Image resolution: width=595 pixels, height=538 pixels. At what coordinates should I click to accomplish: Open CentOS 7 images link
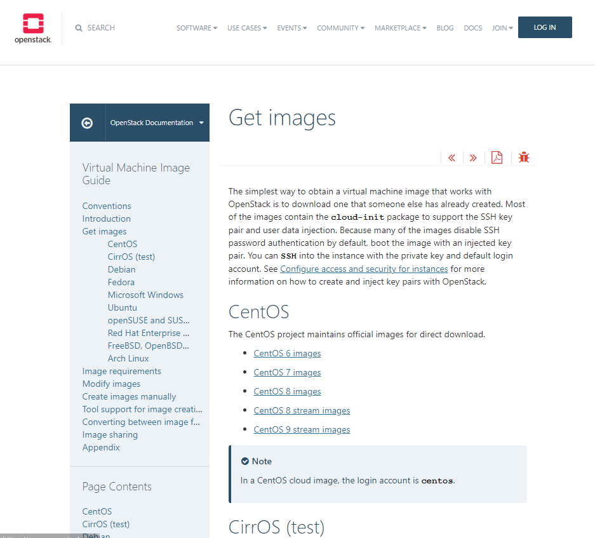(287, 372)
